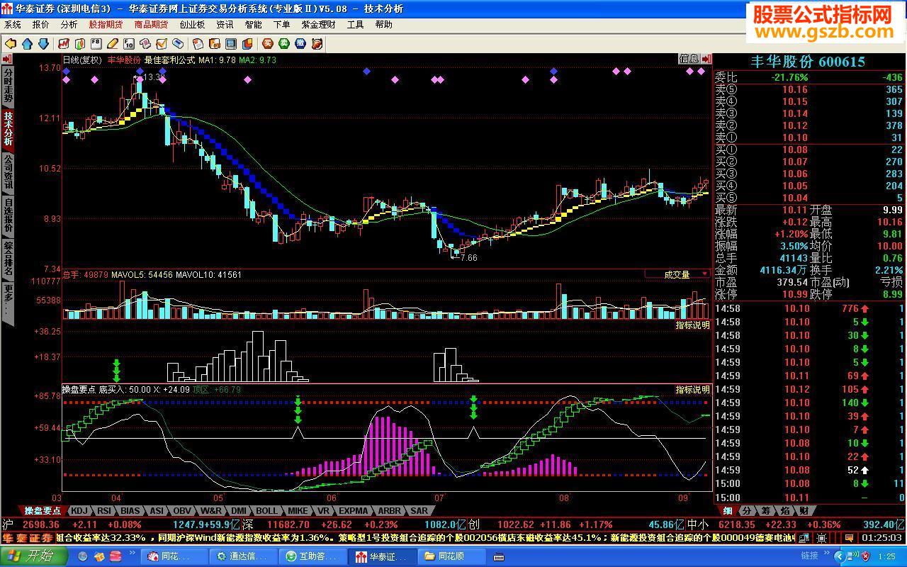Image resolution: width=907 pixels, height=567 pixels.
Task: Click the F8 toolbar icon
Action: tap(96, 44)
